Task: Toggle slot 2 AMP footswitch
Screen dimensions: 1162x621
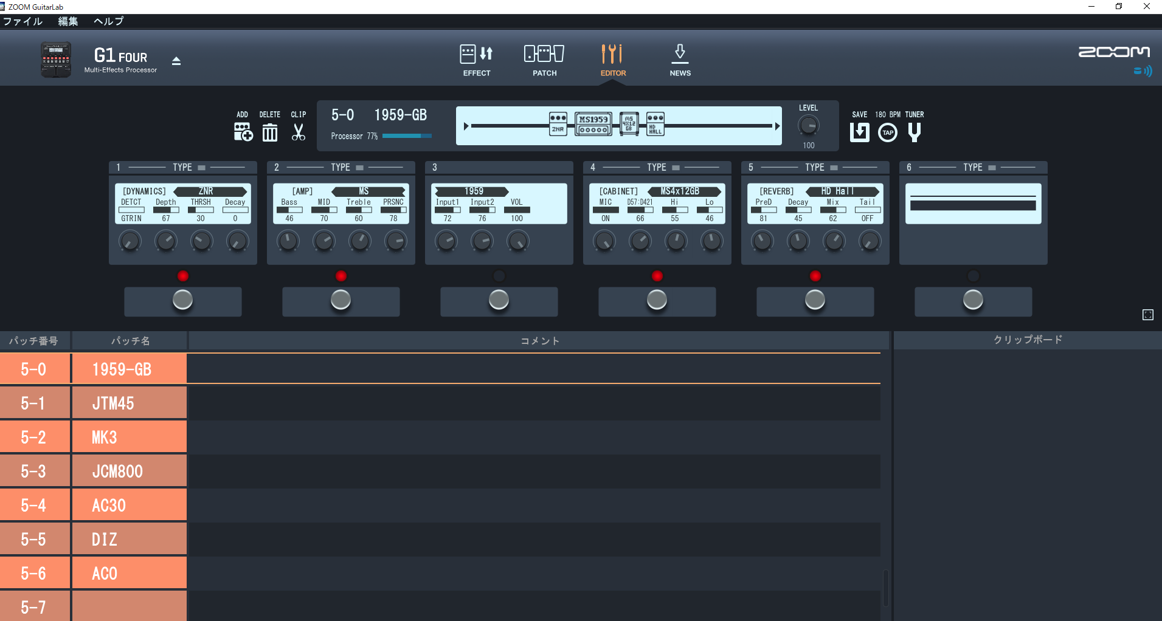Action: (x=341, y=300)
